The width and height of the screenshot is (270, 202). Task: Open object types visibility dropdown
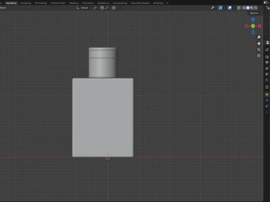[214, 8]
